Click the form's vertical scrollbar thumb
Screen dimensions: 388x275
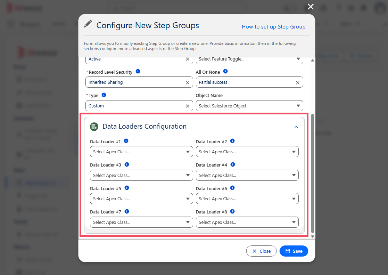pyautogui.click(x=313, y=173)
